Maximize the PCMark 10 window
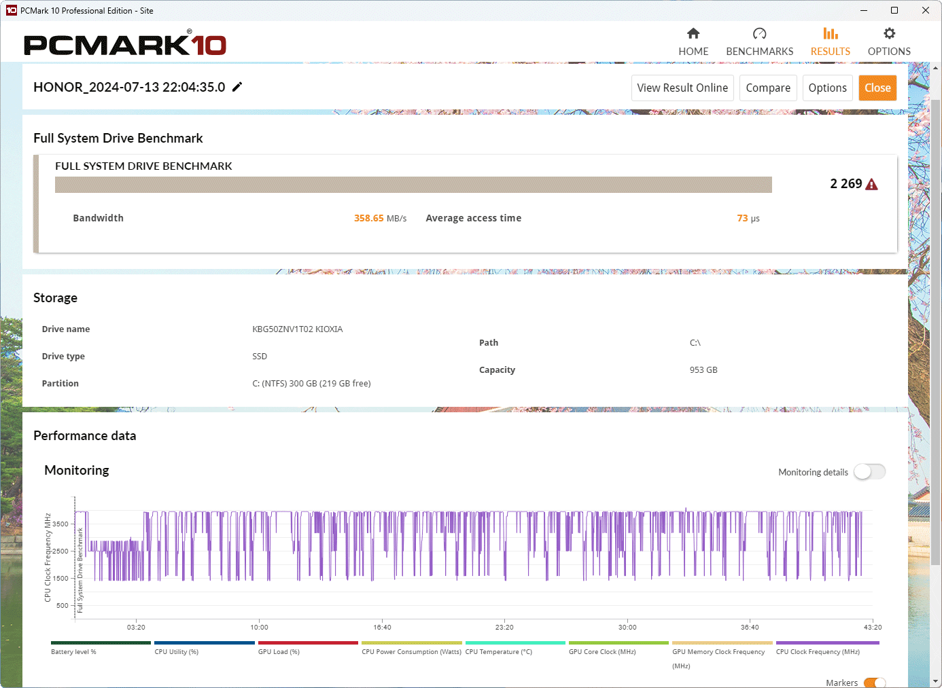This screenshot has width=942, height=688. coord(894,10)
